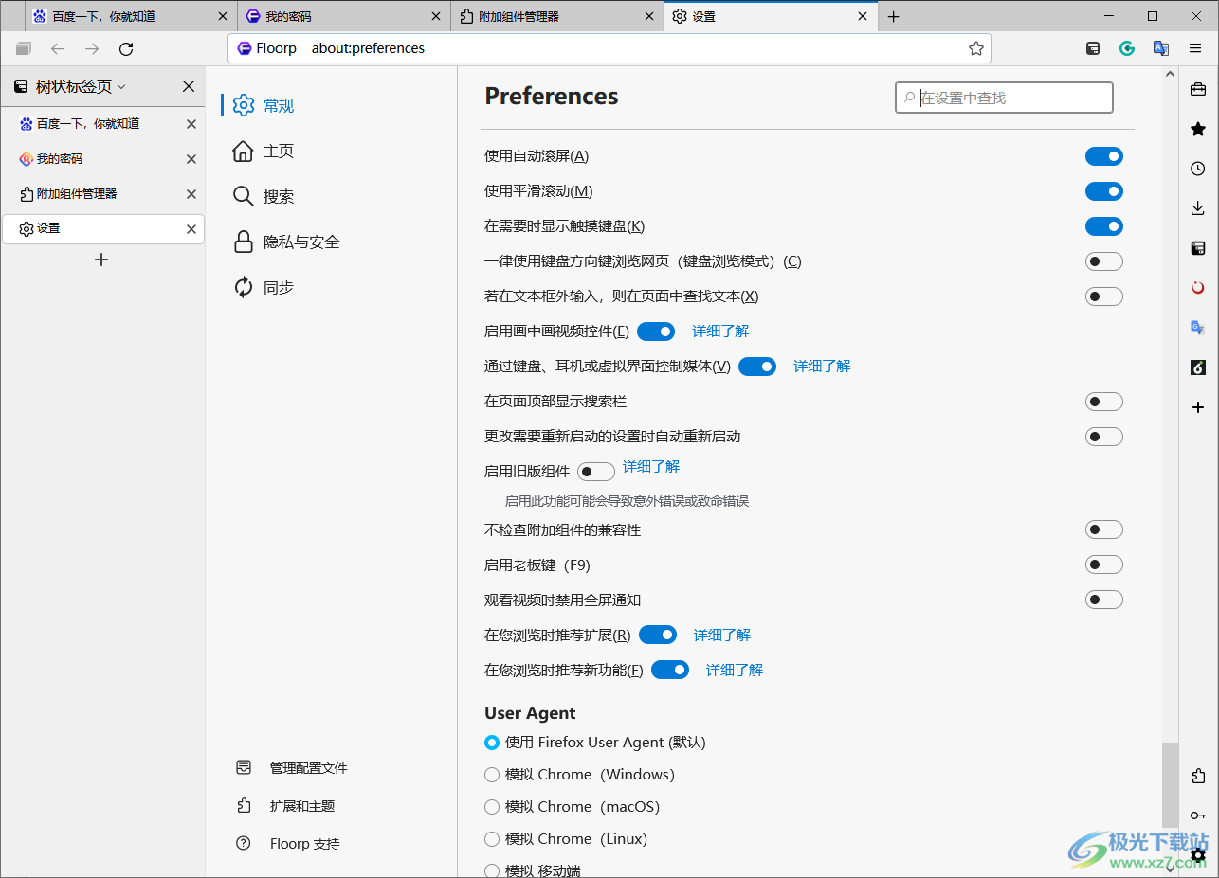Open the Google Translate extension icon
The height and width of the screenshot is (878, 1219).
(1160, 48)
